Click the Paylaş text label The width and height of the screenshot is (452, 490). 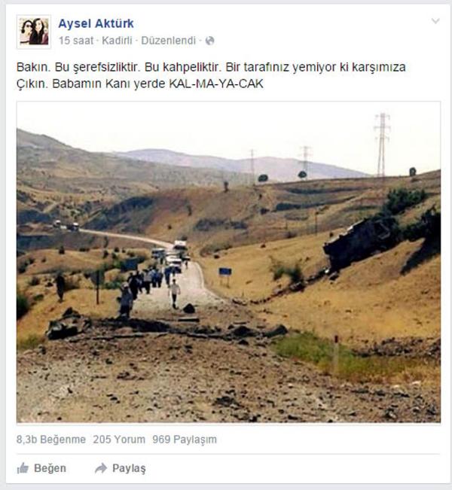tap(129, 468)
